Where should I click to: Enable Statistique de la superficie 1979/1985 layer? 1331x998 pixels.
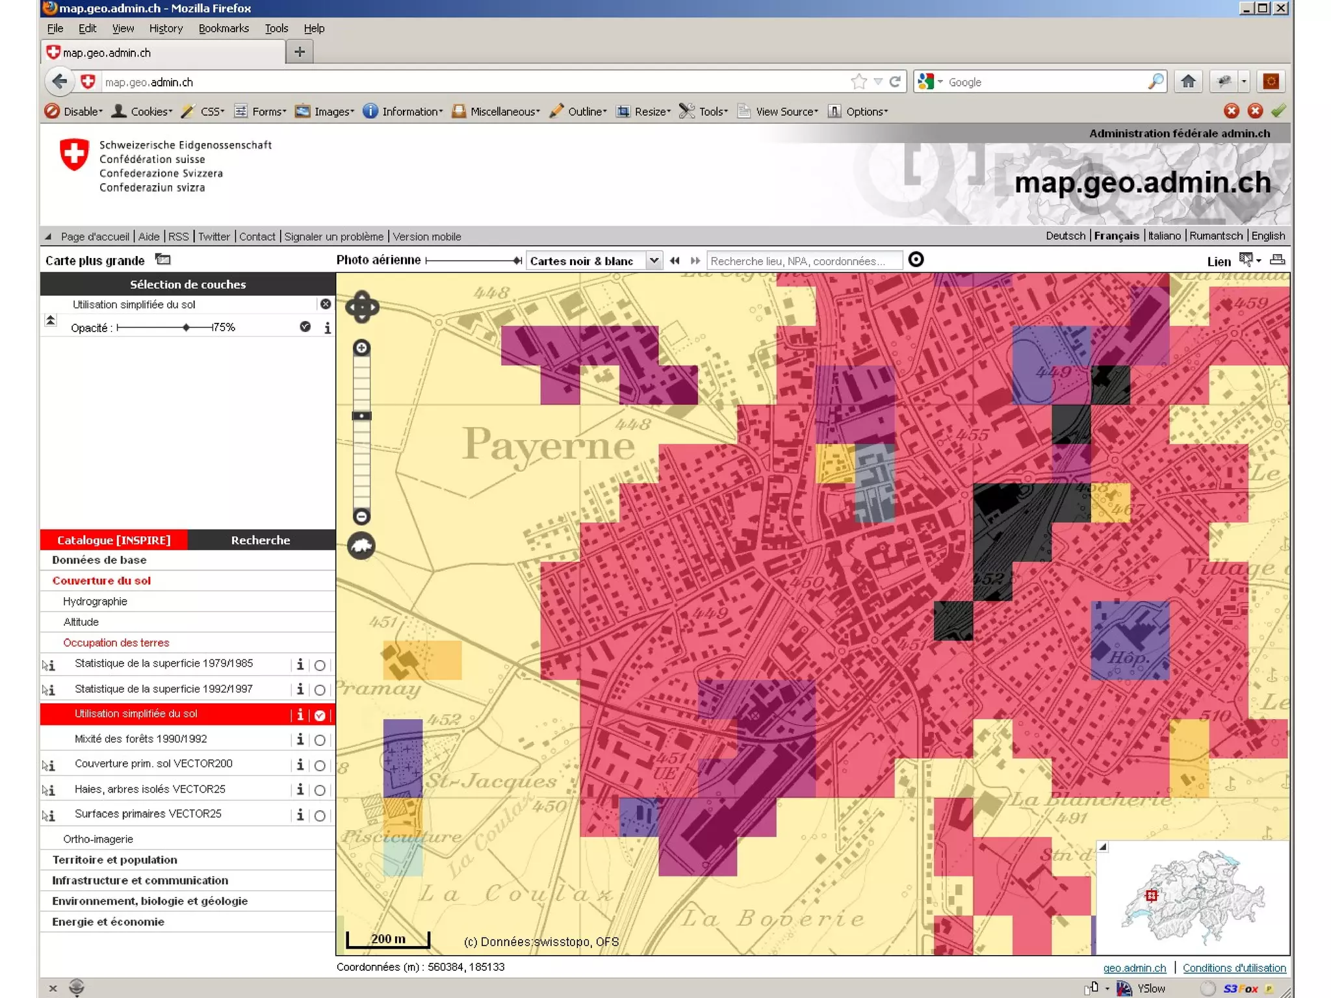[x=320, y=665]
